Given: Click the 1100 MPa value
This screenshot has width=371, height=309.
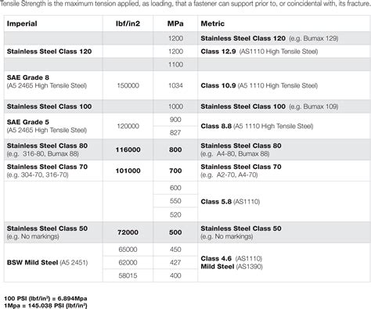Looking at the screenshot, I should [175, 64].
